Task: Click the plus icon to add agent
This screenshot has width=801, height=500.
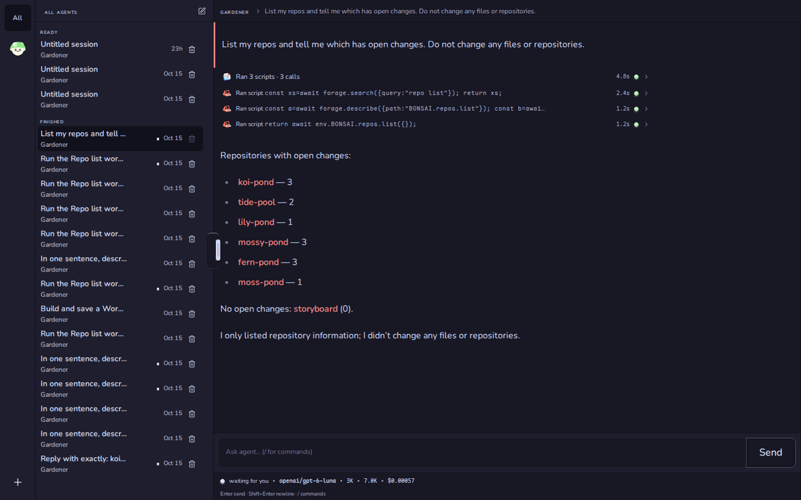Action: pyautogui.click(x=18, y=482)
